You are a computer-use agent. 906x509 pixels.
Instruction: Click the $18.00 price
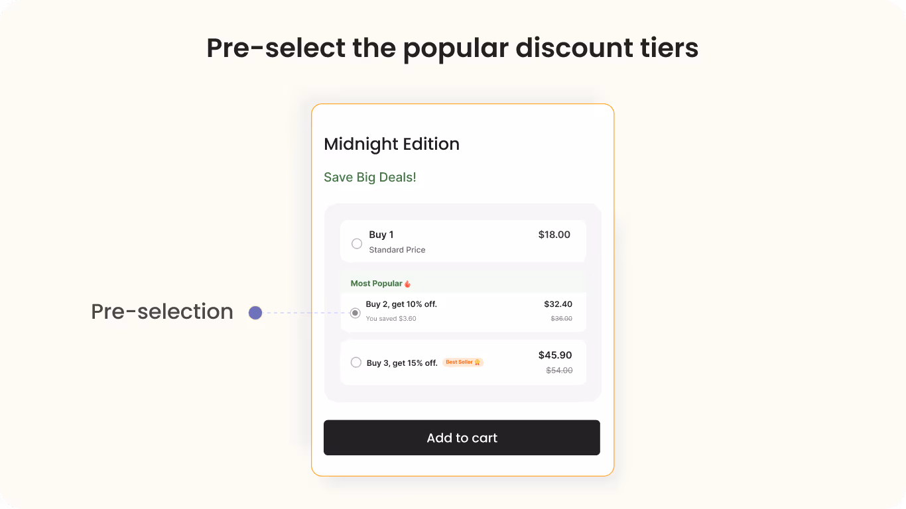pos(554,235)
